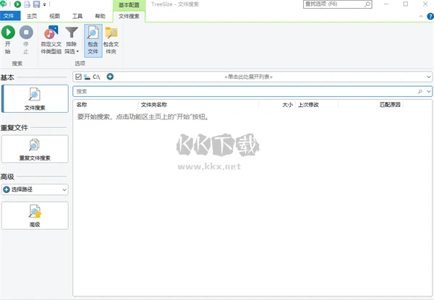Maximize the TreeSize window
The height and width of the screenshot is (300, 434).
[x=406, y=4]
